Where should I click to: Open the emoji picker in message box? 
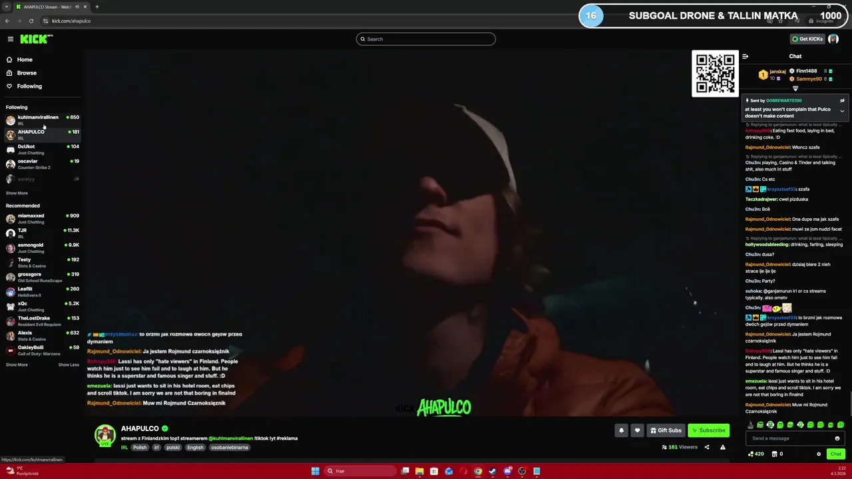coord(837,438)
